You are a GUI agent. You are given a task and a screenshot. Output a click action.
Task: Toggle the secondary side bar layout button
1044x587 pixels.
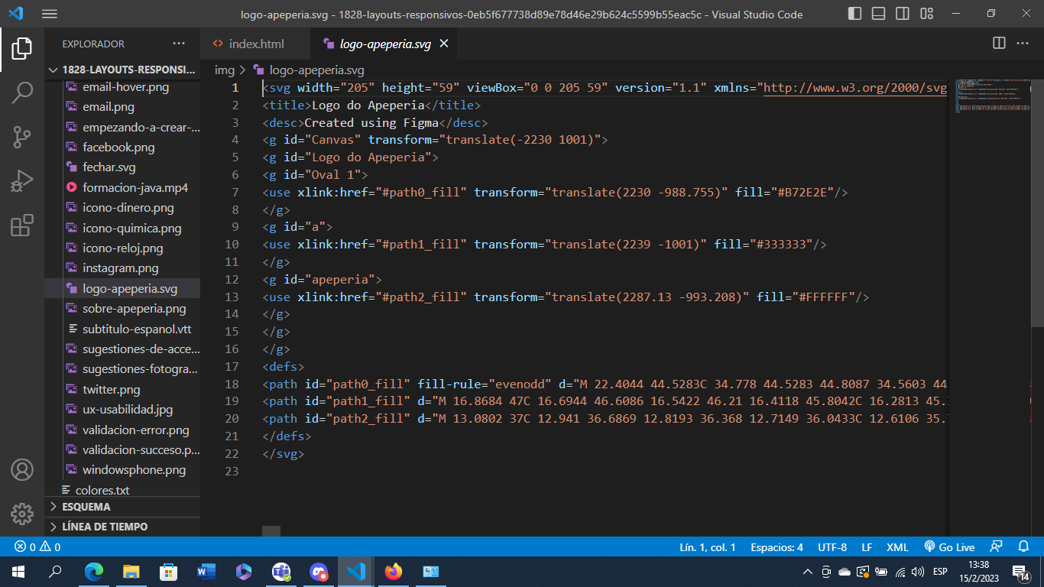[x=903, y=14]
